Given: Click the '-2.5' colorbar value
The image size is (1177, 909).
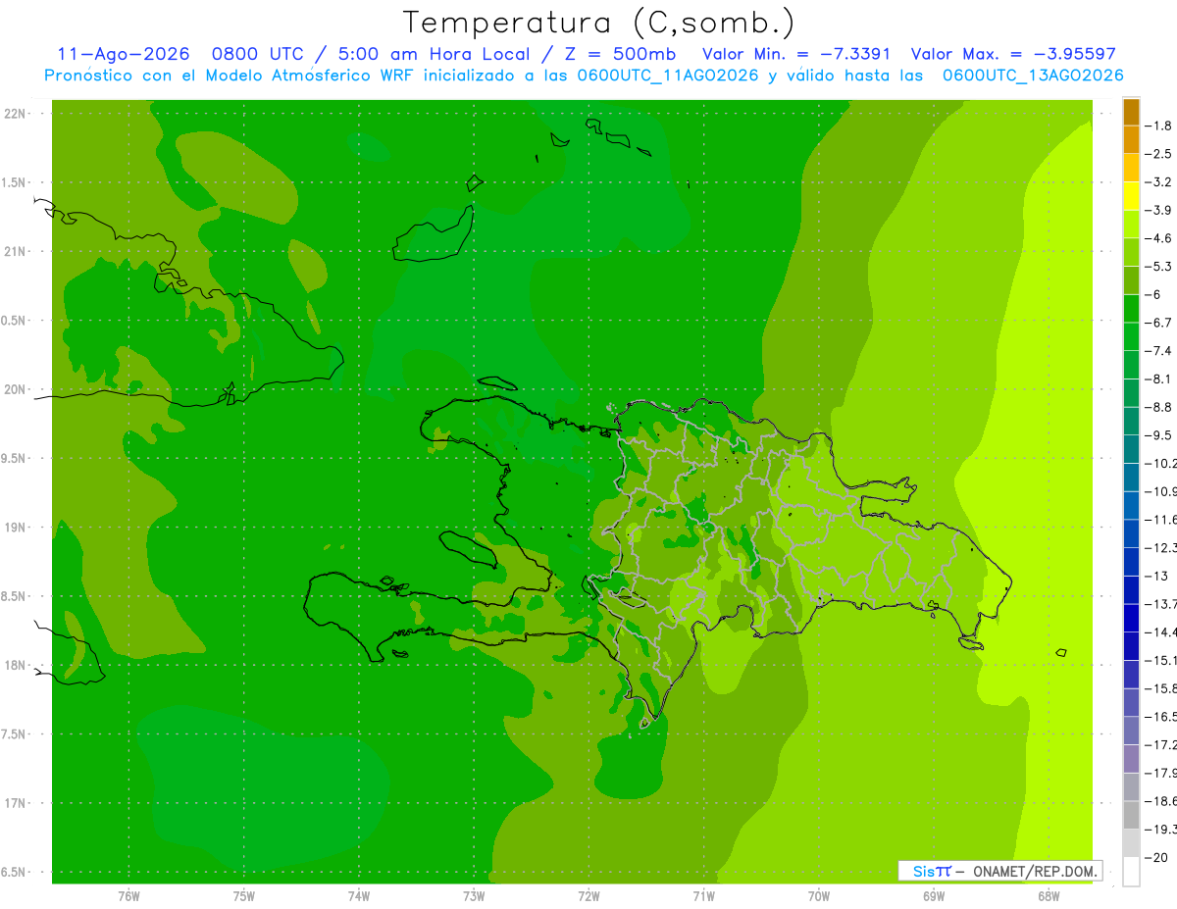Looking at the screenshot, I should (x=1158, y=154).
